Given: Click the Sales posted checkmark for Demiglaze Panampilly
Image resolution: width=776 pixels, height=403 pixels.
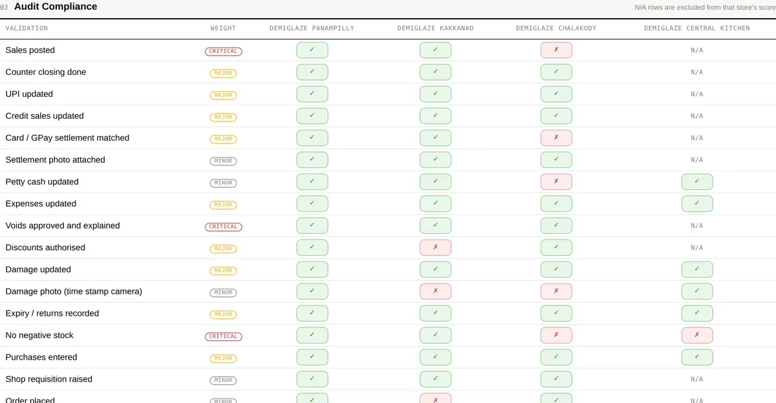Looking at the screenshot, I should coord(312,50).
